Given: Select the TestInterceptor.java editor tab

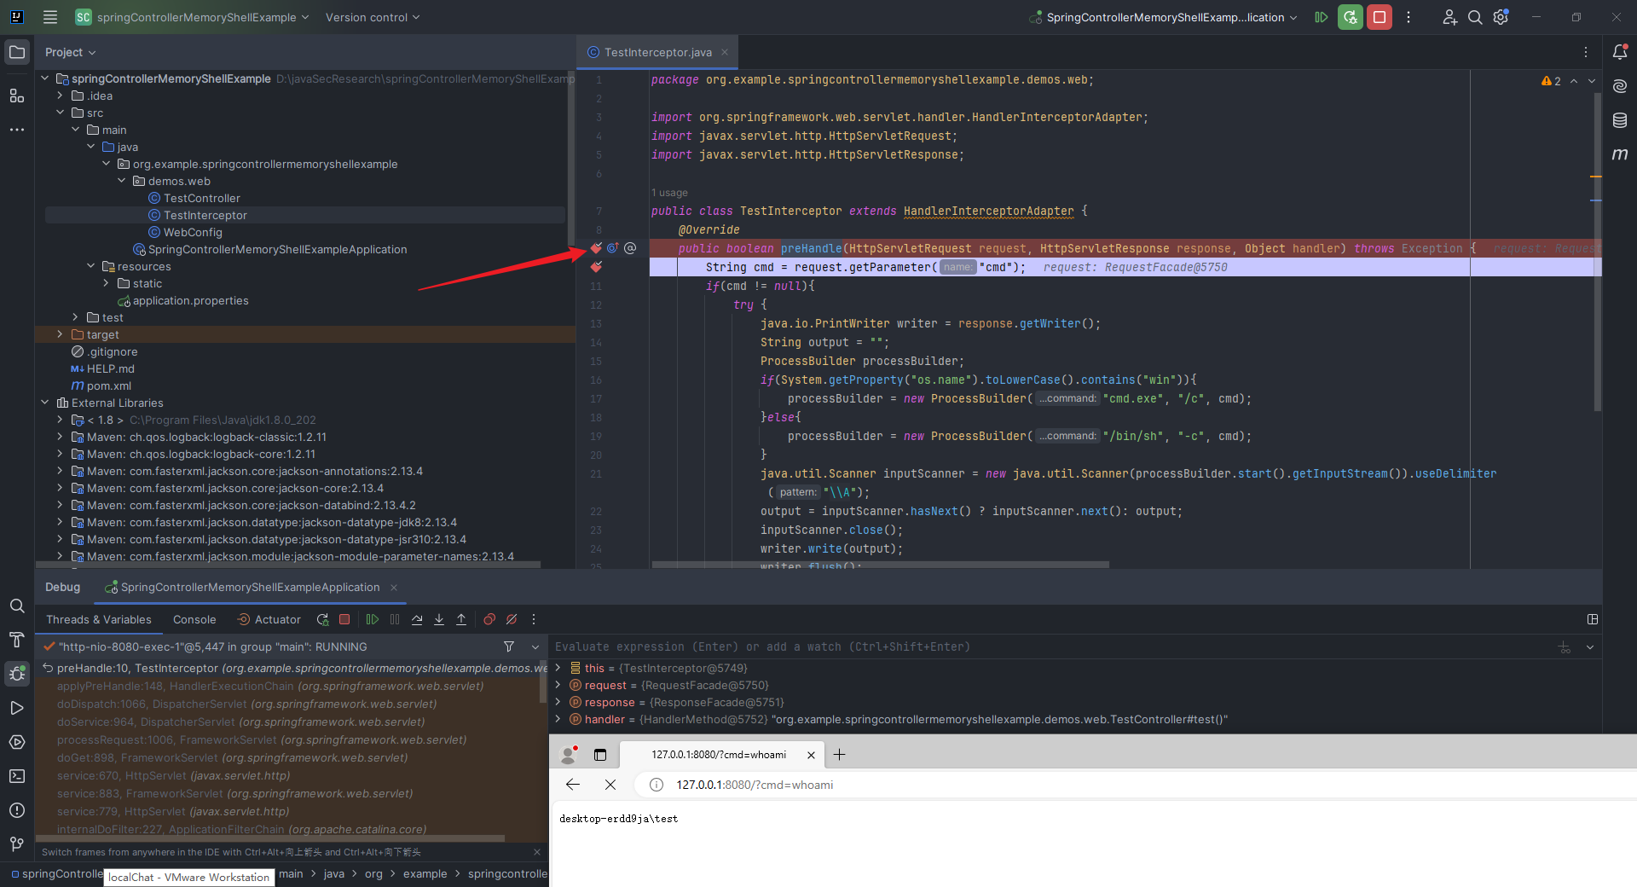Looking at the screenshot, I should point(657,52).
